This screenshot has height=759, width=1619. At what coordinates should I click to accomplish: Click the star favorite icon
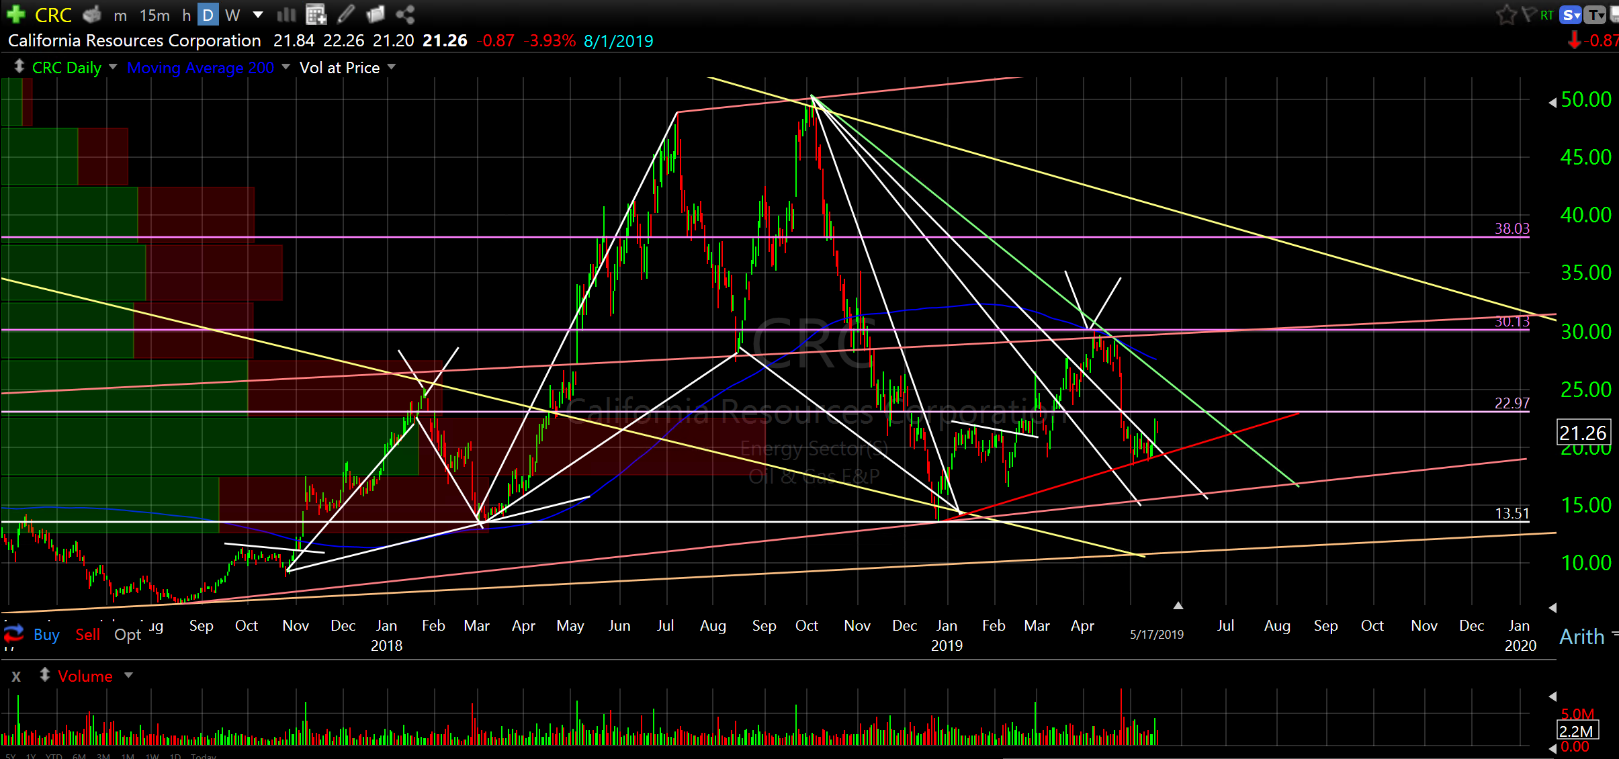click(x=1505, y=15)
